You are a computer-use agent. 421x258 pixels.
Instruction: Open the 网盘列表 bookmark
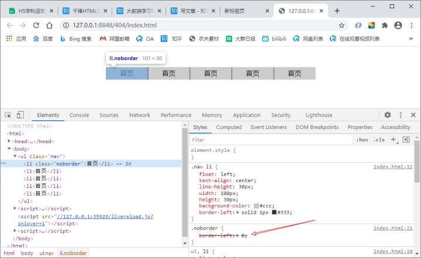tap(308, 39)
